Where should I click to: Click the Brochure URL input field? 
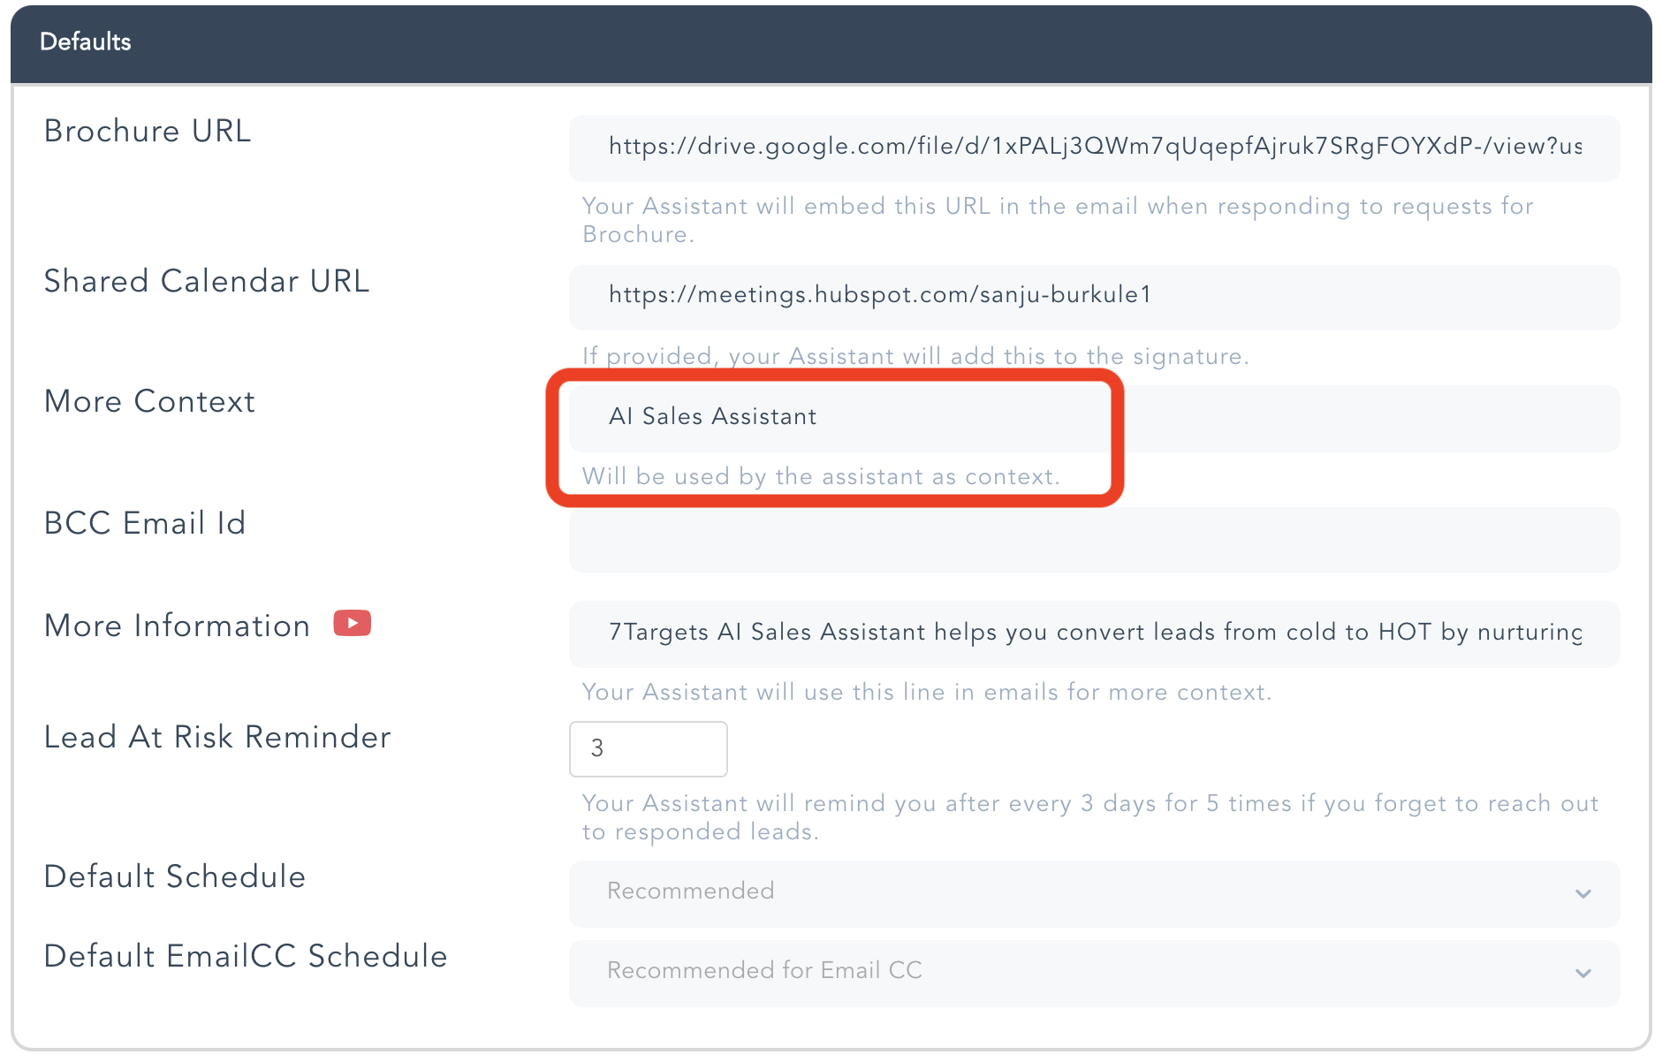1094,147
